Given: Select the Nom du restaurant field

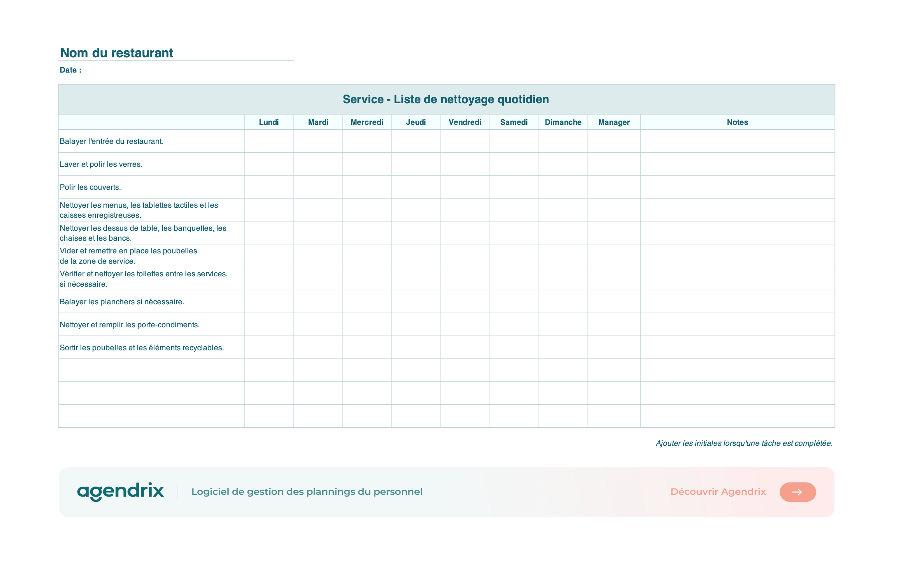Looking at the screenshot, I should point(176,53).
